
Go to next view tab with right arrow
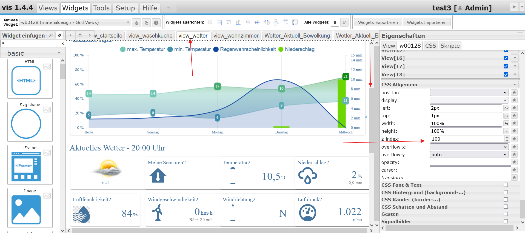tap(90, 35)
